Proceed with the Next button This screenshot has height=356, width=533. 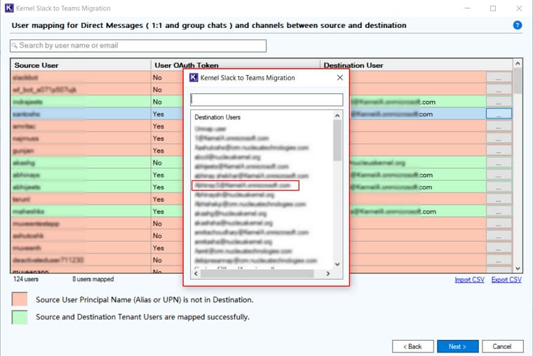pyautogui.click(x=457, y=346)
